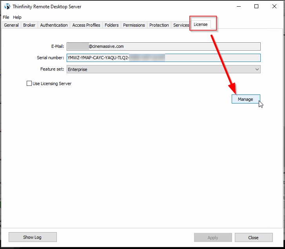Click the License tab
This screenshot has height=249, width=285.
201,25
